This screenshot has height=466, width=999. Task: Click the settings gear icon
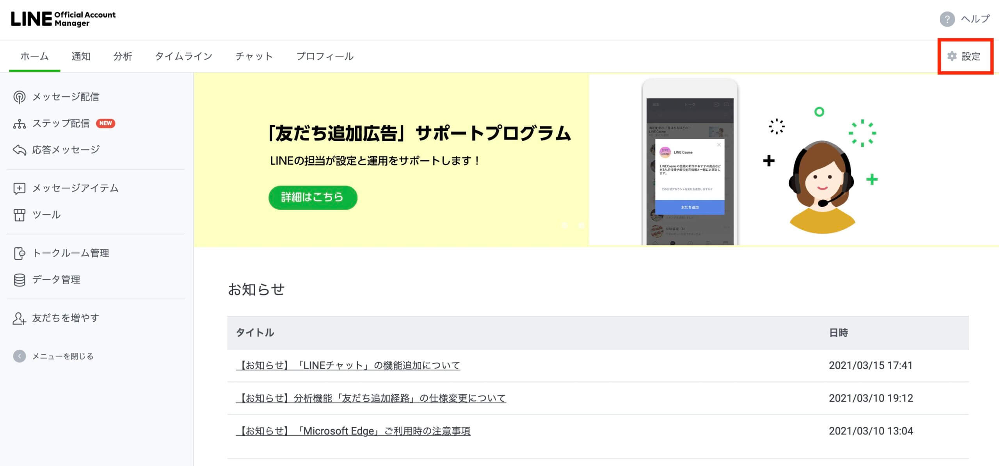point(952,56)
